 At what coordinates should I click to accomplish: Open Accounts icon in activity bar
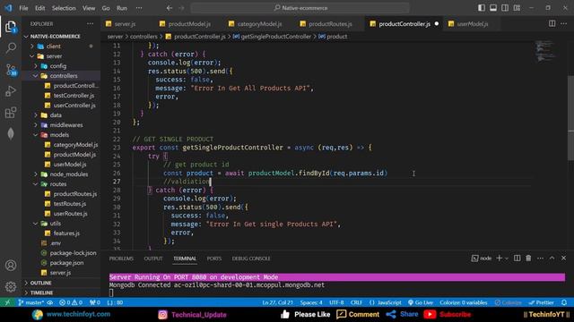click(x=11, y=266)
